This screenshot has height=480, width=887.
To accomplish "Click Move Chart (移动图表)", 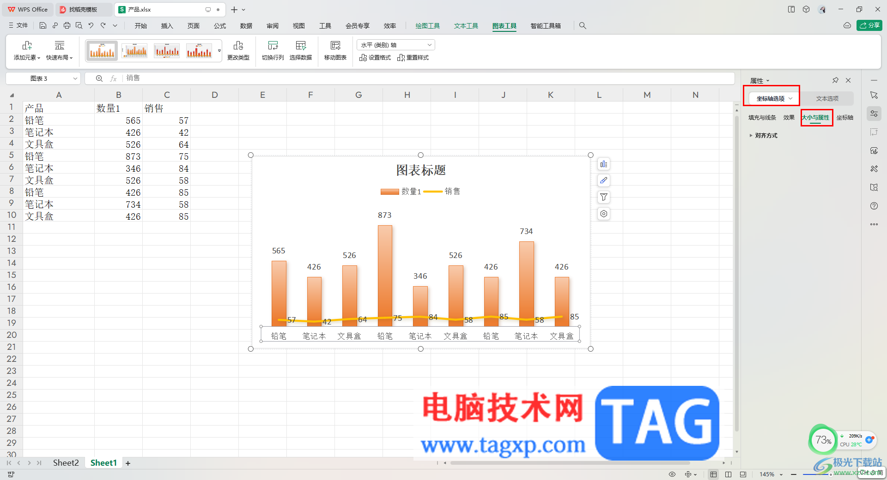I will pos(335,51).
